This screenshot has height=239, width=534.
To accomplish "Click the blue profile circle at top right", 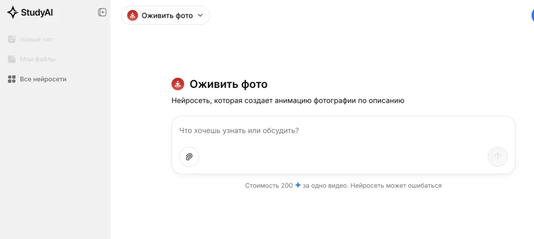I will [x=532, y=15].
